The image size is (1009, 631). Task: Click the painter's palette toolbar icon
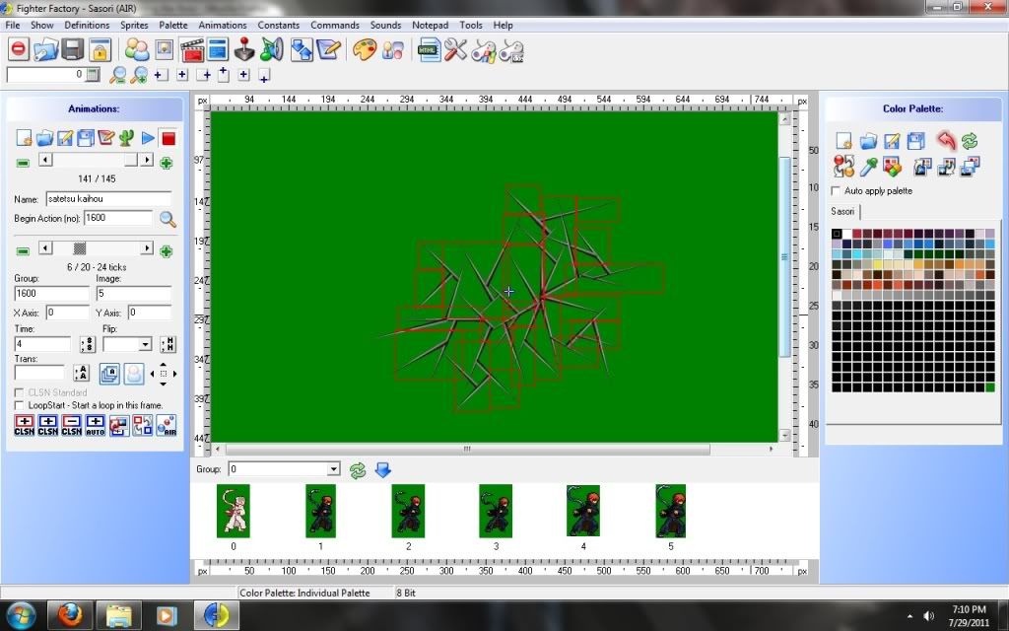pyautogui.click(x=365, y=48)
